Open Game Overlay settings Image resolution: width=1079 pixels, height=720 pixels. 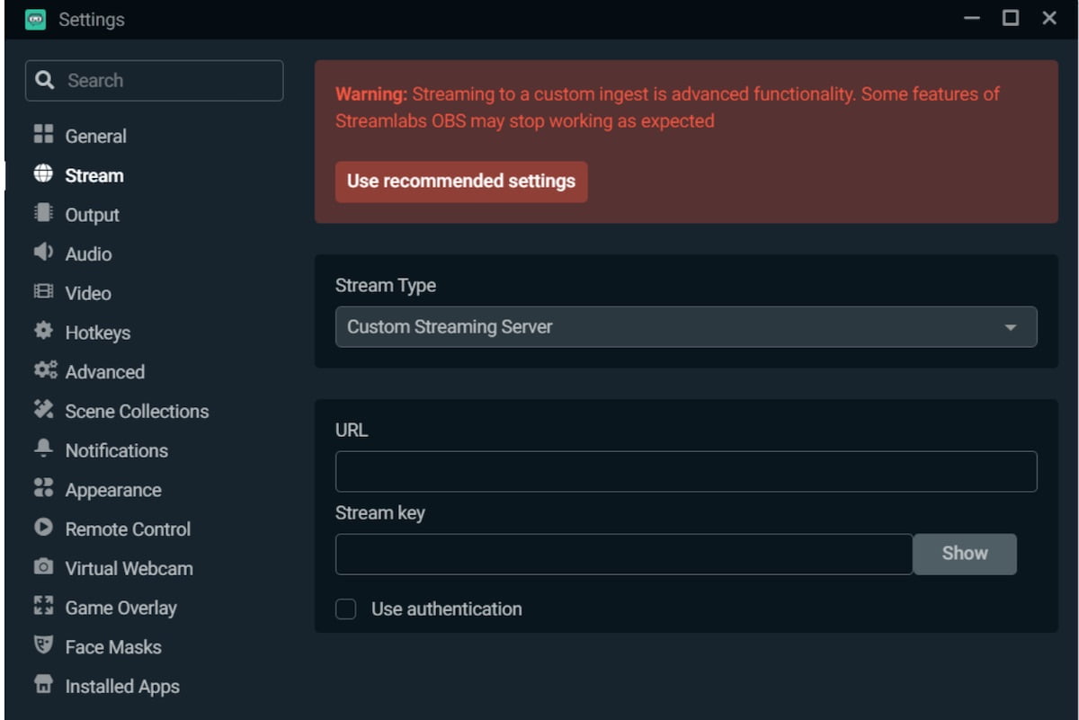pos(120,608)
